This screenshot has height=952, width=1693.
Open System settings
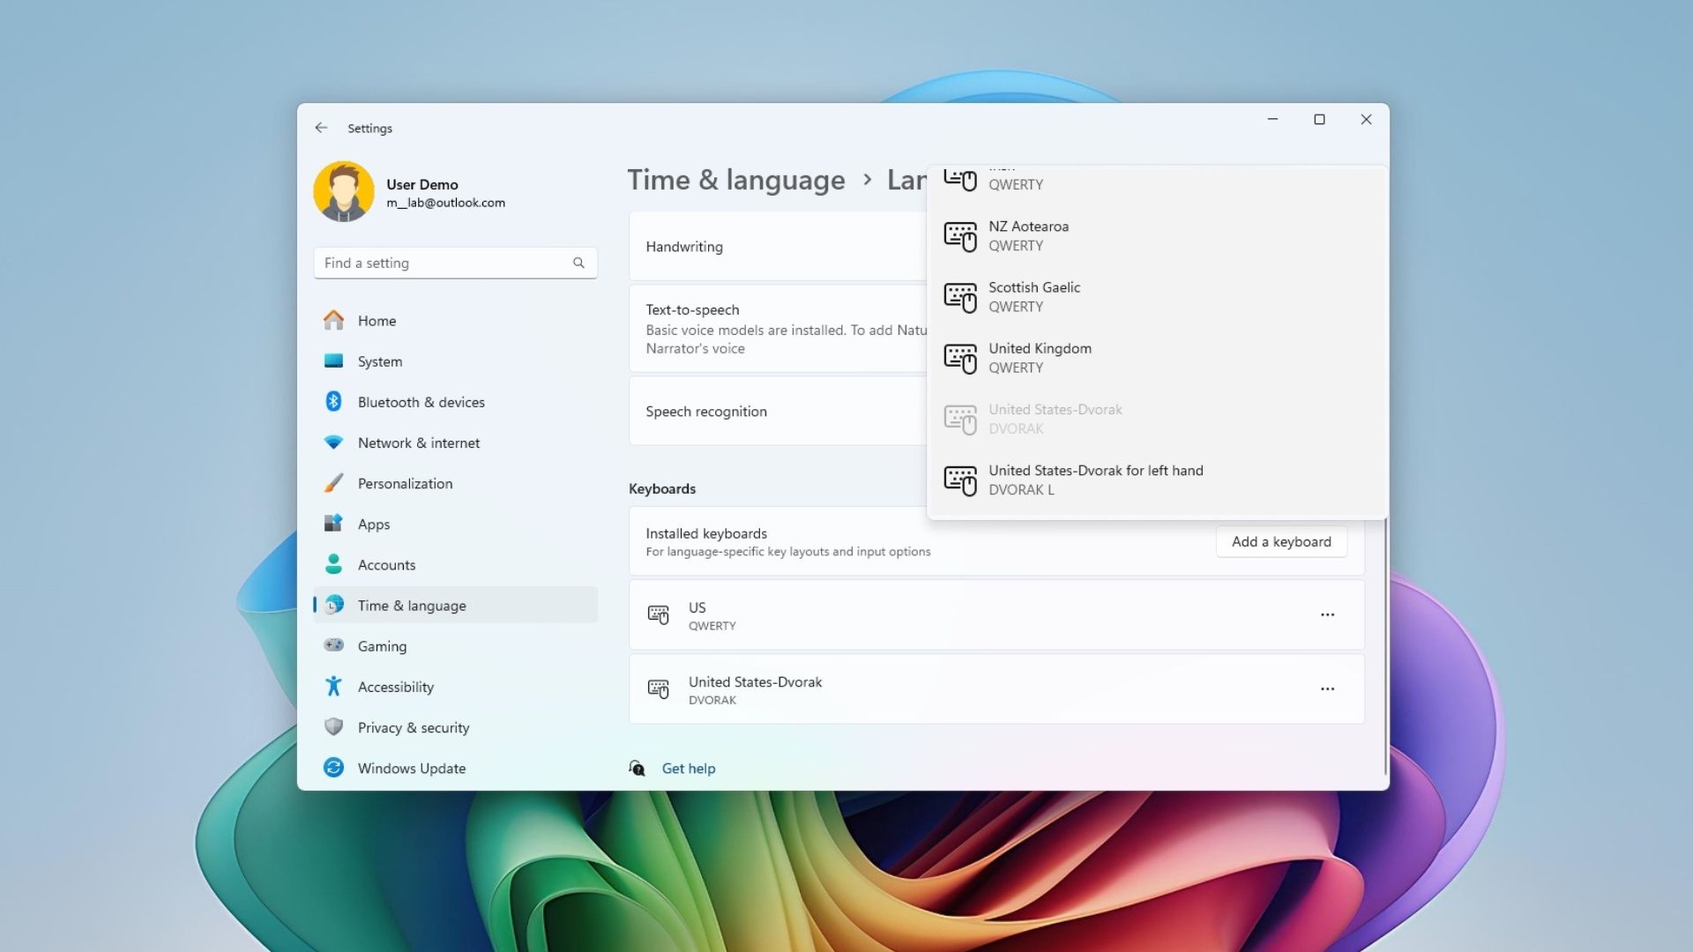(x=455, y=361)
